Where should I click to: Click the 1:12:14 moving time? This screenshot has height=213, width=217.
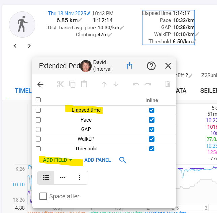(x=103, y=20)
